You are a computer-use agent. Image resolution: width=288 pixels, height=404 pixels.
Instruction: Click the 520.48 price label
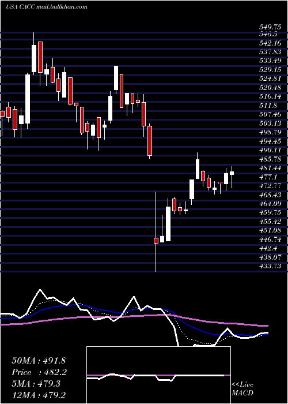tap(270, 88)
